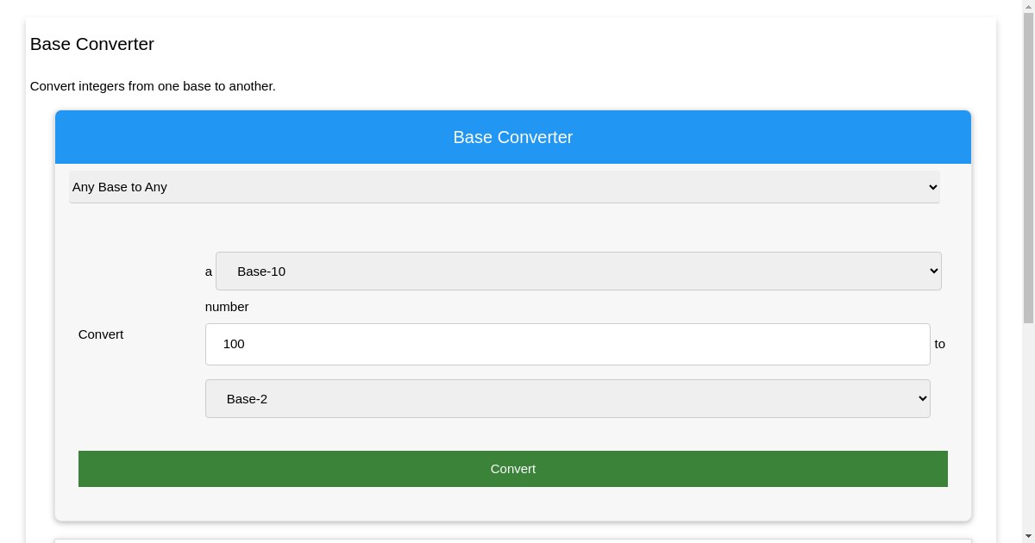Click the blue Base Converter card header

[x=512, y=136]
